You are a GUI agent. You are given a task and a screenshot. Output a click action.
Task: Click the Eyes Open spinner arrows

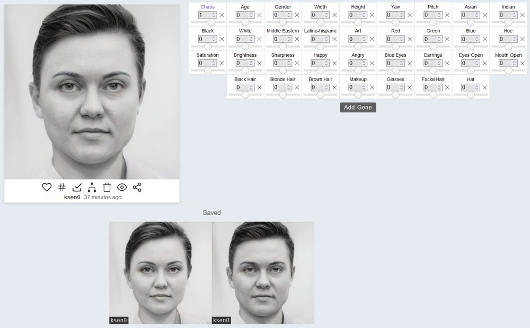(x=477, y=63)
